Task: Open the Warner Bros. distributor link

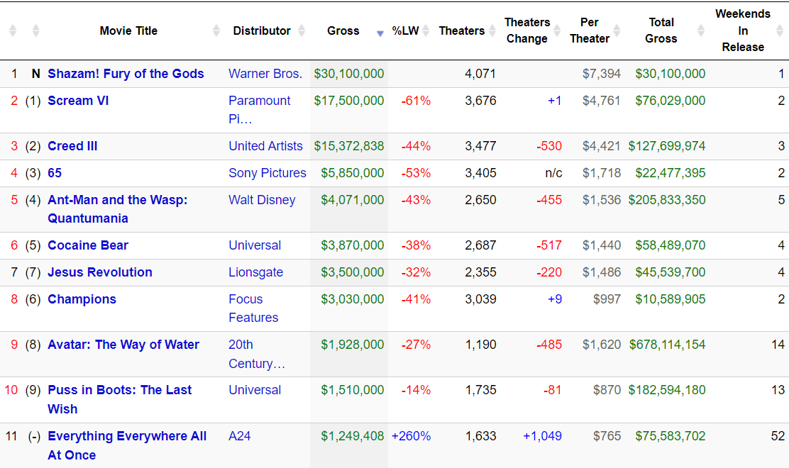Action: (x=265, y=74)
